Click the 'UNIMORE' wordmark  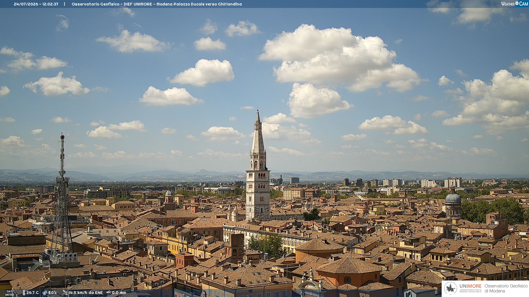(x=471, y=286)
